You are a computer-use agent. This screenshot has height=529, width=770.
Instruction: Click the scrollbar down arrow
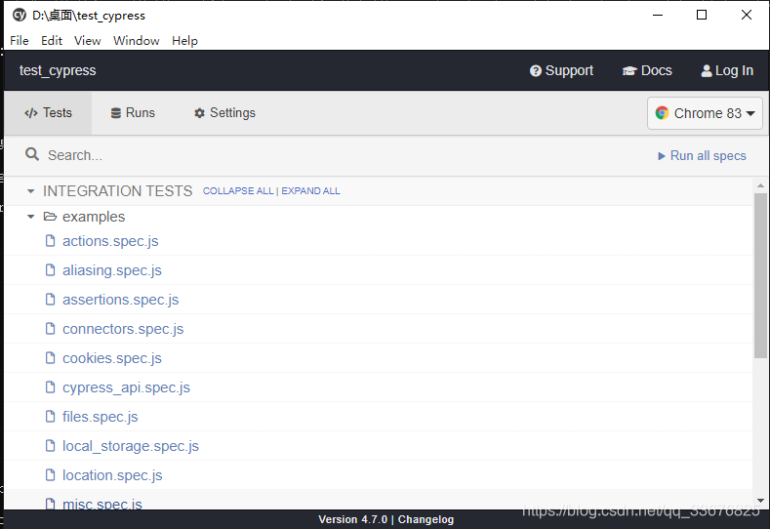pyautogui.click(x=760, y=501)
